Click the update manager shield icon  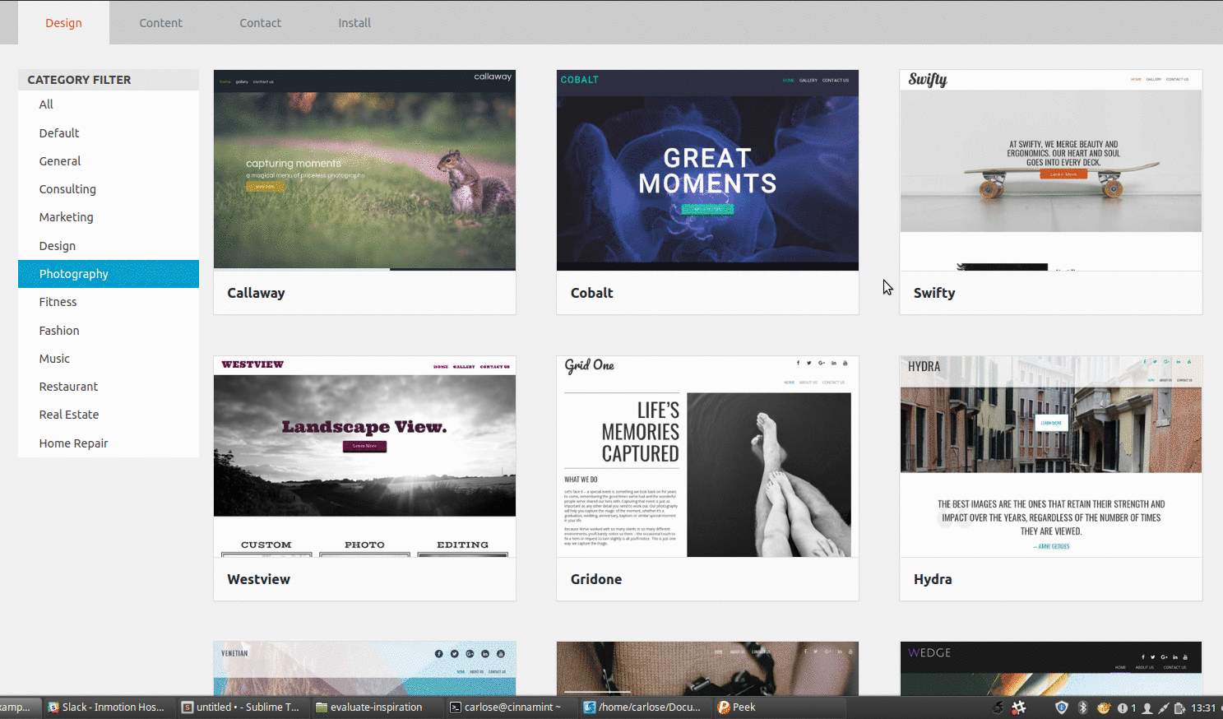click(1062, 707)
